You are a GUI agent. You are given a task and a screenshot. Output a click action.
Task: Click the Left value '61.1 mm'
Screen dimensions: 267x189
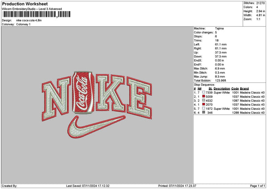pyautogui.click(x=221, y=44)
